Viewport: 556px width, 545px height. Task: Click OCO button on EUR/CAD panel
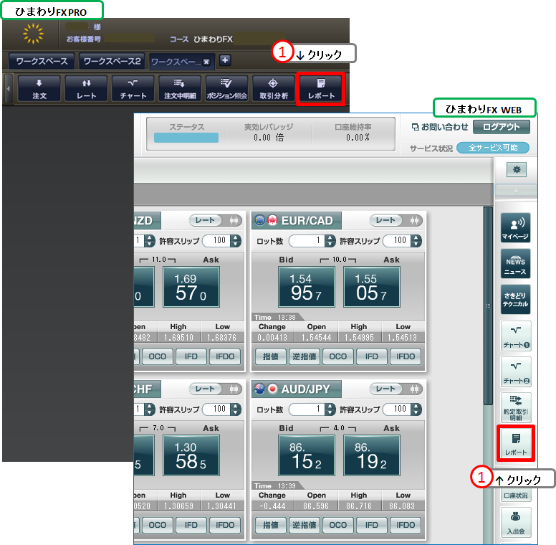[338, 356]
